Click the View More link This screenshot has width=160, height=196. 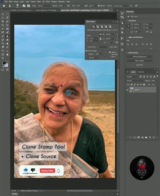pos(139,65)
